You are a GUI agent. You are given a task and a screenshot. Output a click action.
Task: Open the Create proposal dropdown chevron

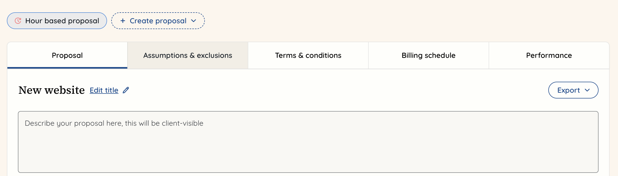194,21
